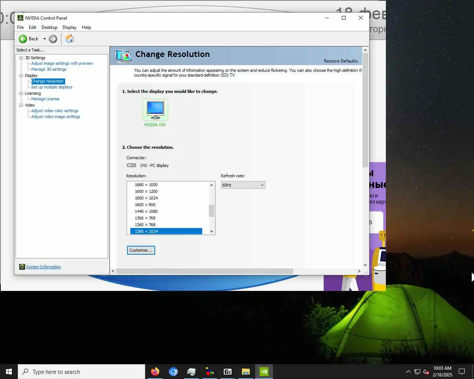Screen dimensions: 474x379
Task: Open the taskbar app left of 7-Zip
Action: pyautogui.click(x=210, y=372)
